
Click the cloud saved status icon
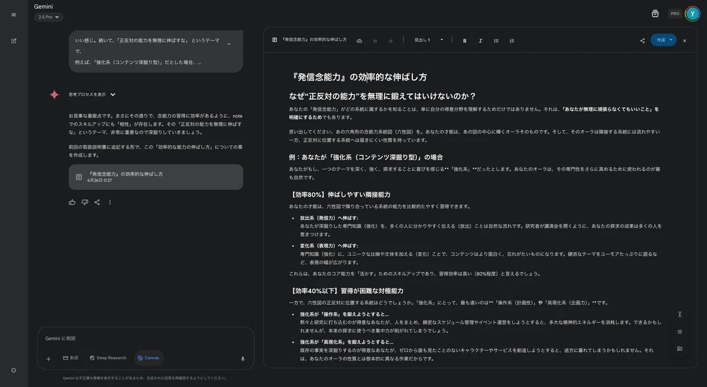(359, 41)
